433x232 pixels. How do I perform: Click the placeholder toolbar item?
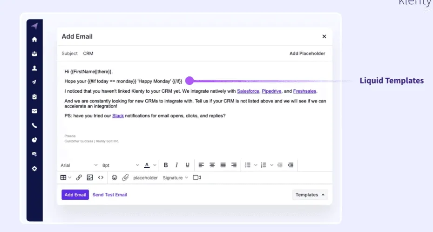(x=145, y=177)
